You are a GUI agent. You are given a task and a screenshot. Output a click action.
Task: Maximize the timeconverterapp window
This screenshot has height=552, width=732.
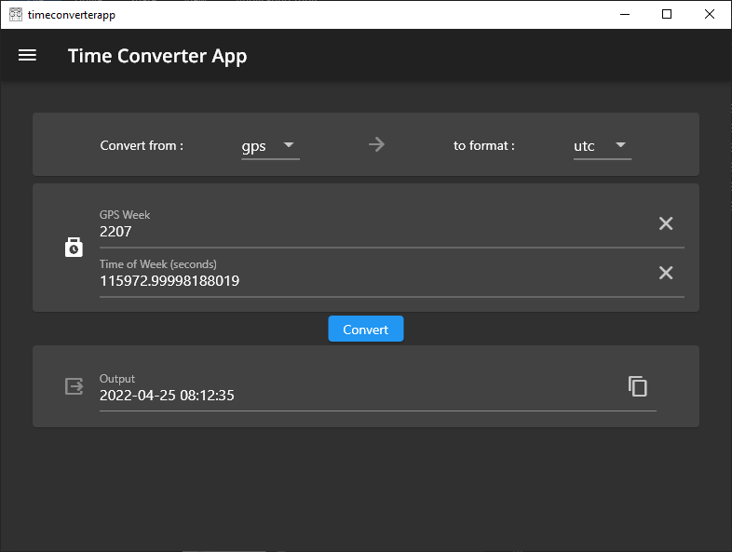[x=667, y=14]
